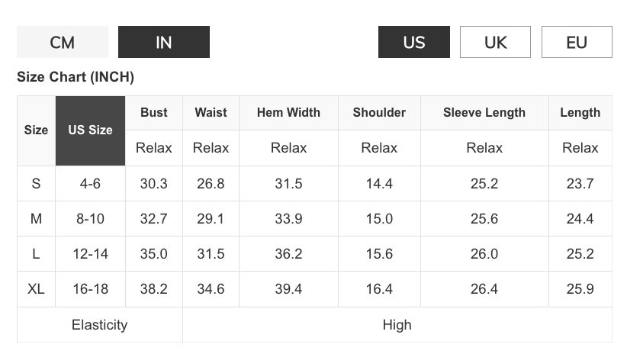Click the US Size column header
This screenshot has width=627, height=354.
[x=90, y=130]
